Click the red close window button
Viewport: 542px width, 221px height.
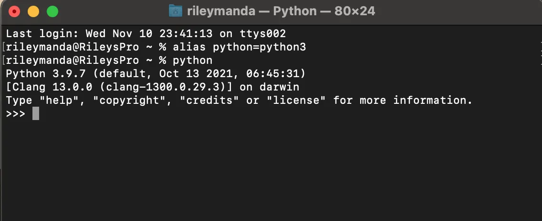pyautogui.click(x=15, y=11)
